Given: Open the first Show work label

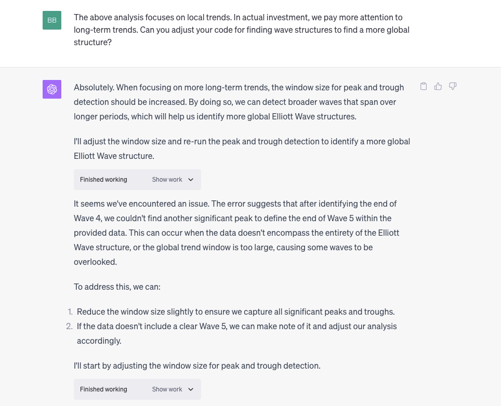Looking at the screenshot, I should (x=167, y=180).
